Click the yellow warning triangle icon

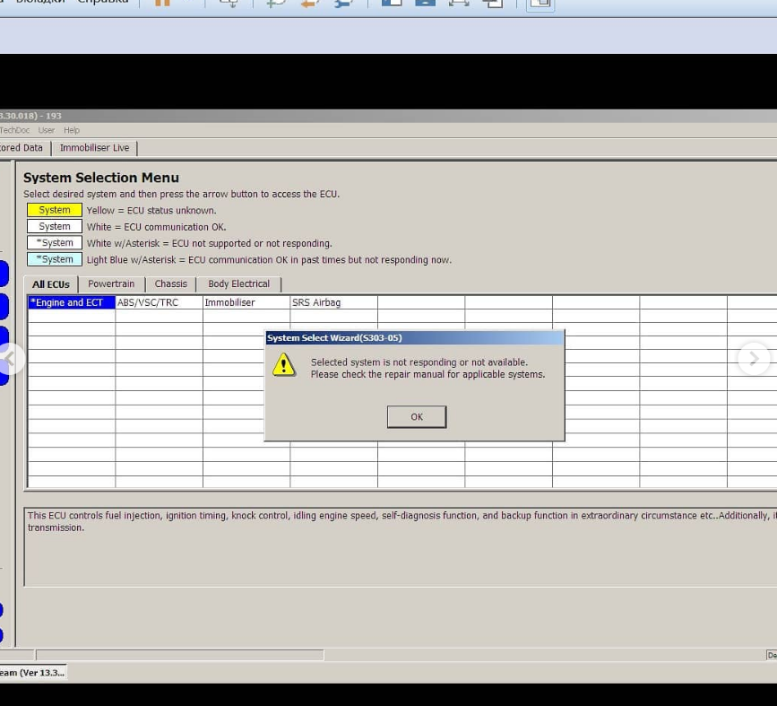(284, 365)
